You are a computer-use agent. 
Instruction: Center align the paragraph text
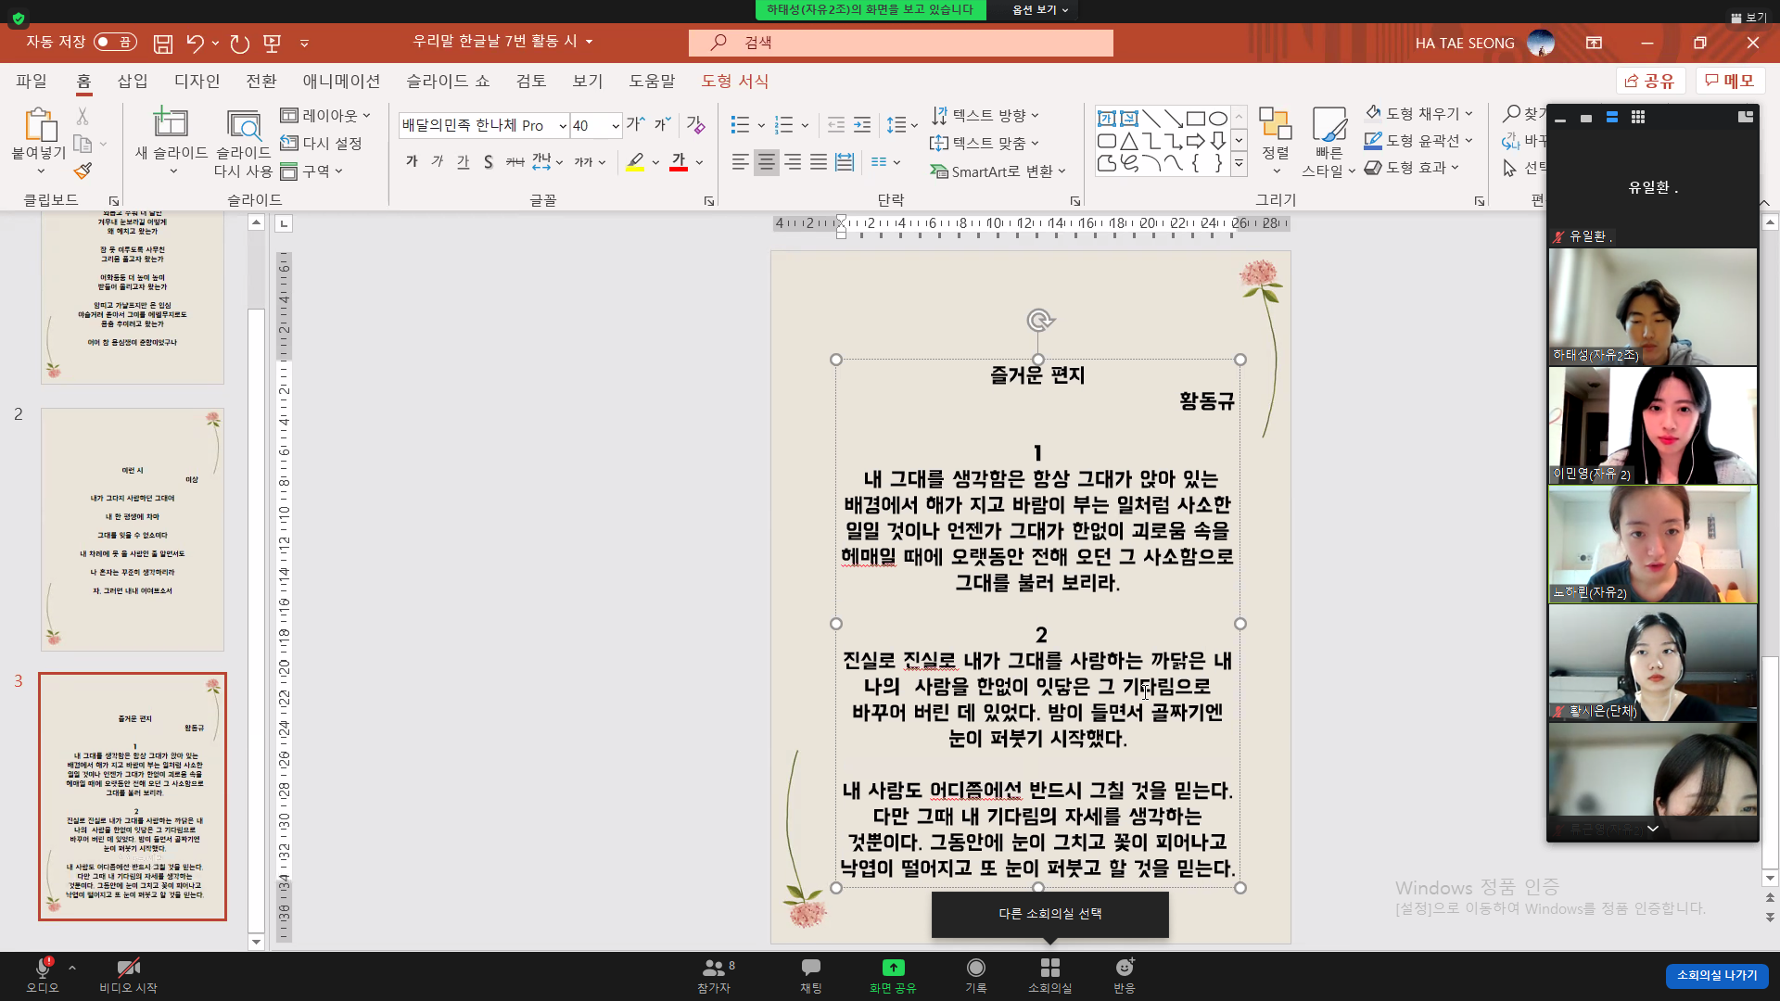pos(766,162)
